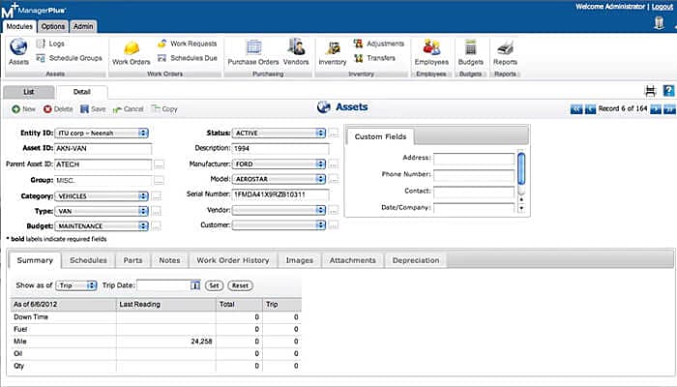This screenshot has height=387, width=677.
Task: Go to the previous record
Action: click(590, 109)
